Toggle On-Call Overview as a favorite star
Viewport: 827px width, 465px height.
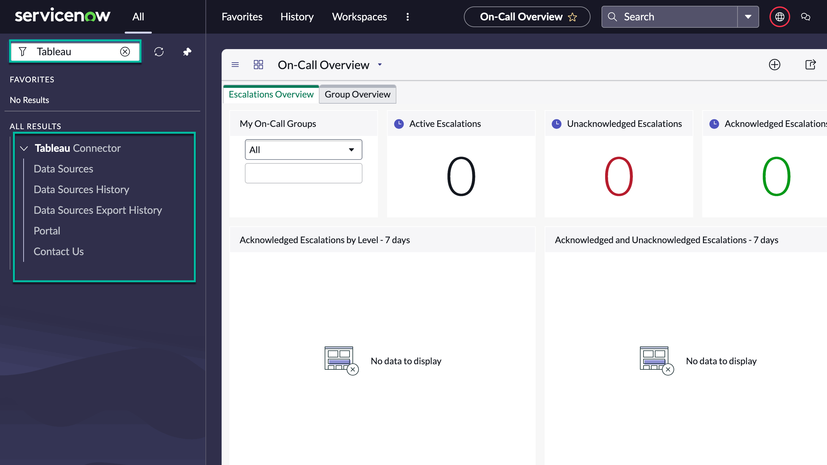572,17
